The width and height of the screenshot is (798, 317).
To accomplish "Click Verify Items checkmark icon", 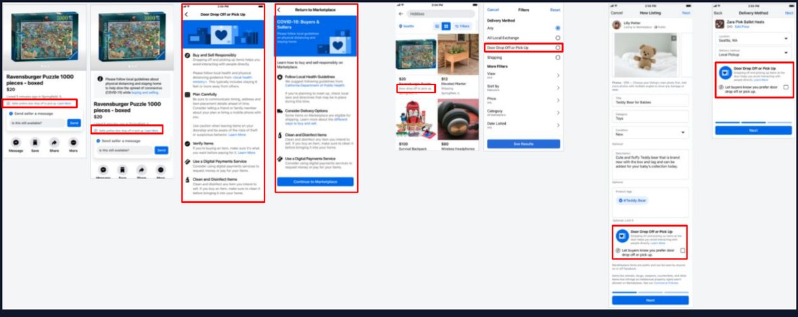I will [x=187, y=144].
